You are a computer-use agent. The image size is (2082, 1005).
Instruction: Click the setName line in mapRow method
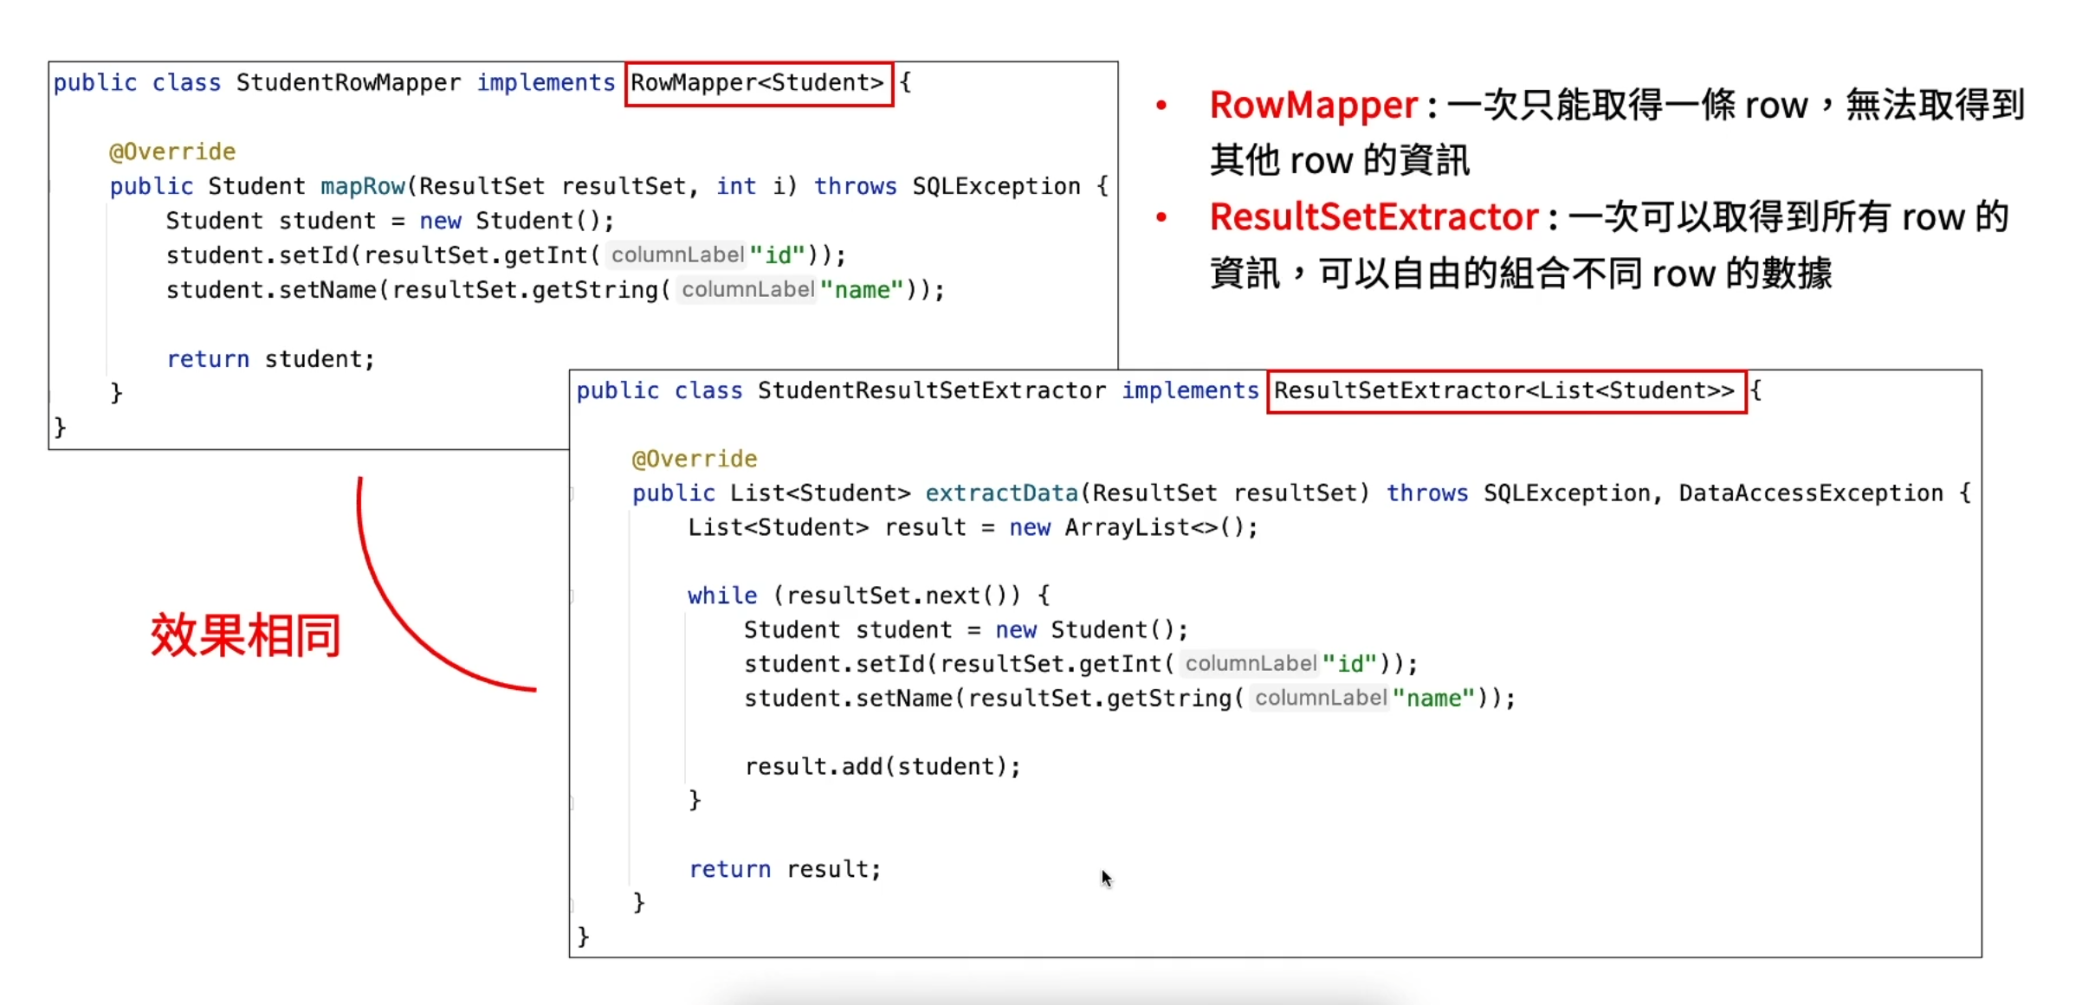555,290
